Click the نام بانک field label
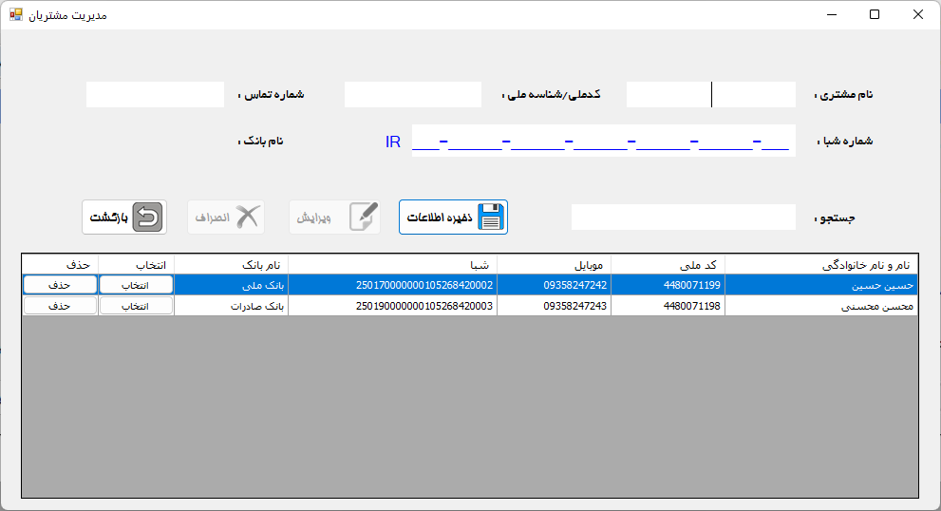The height and width of the screenshot is (511, 941). (x=260, y=142)
